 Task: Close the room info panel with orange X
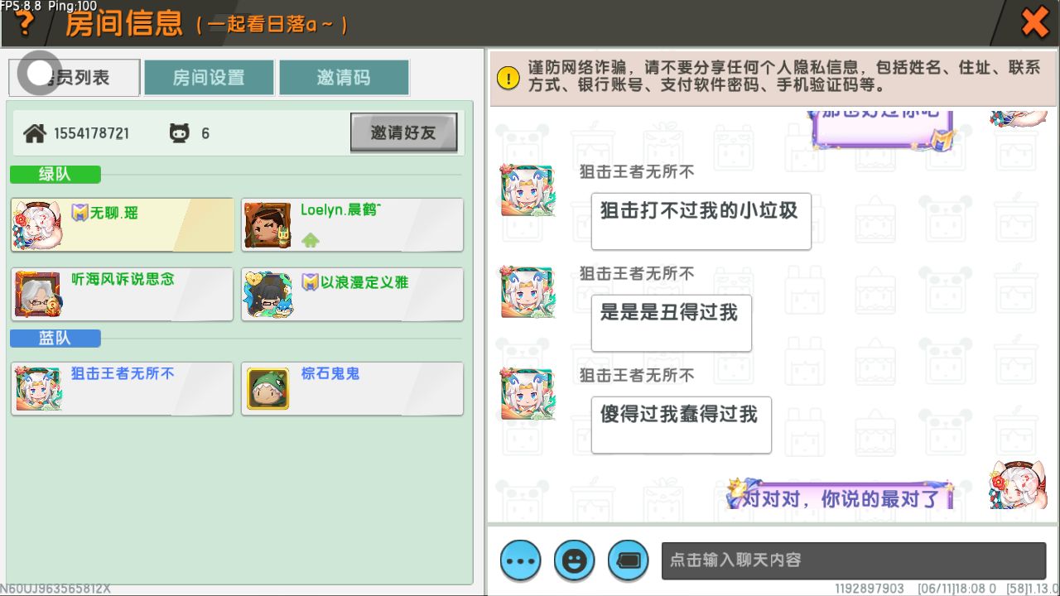click(x=1034, y=22)
